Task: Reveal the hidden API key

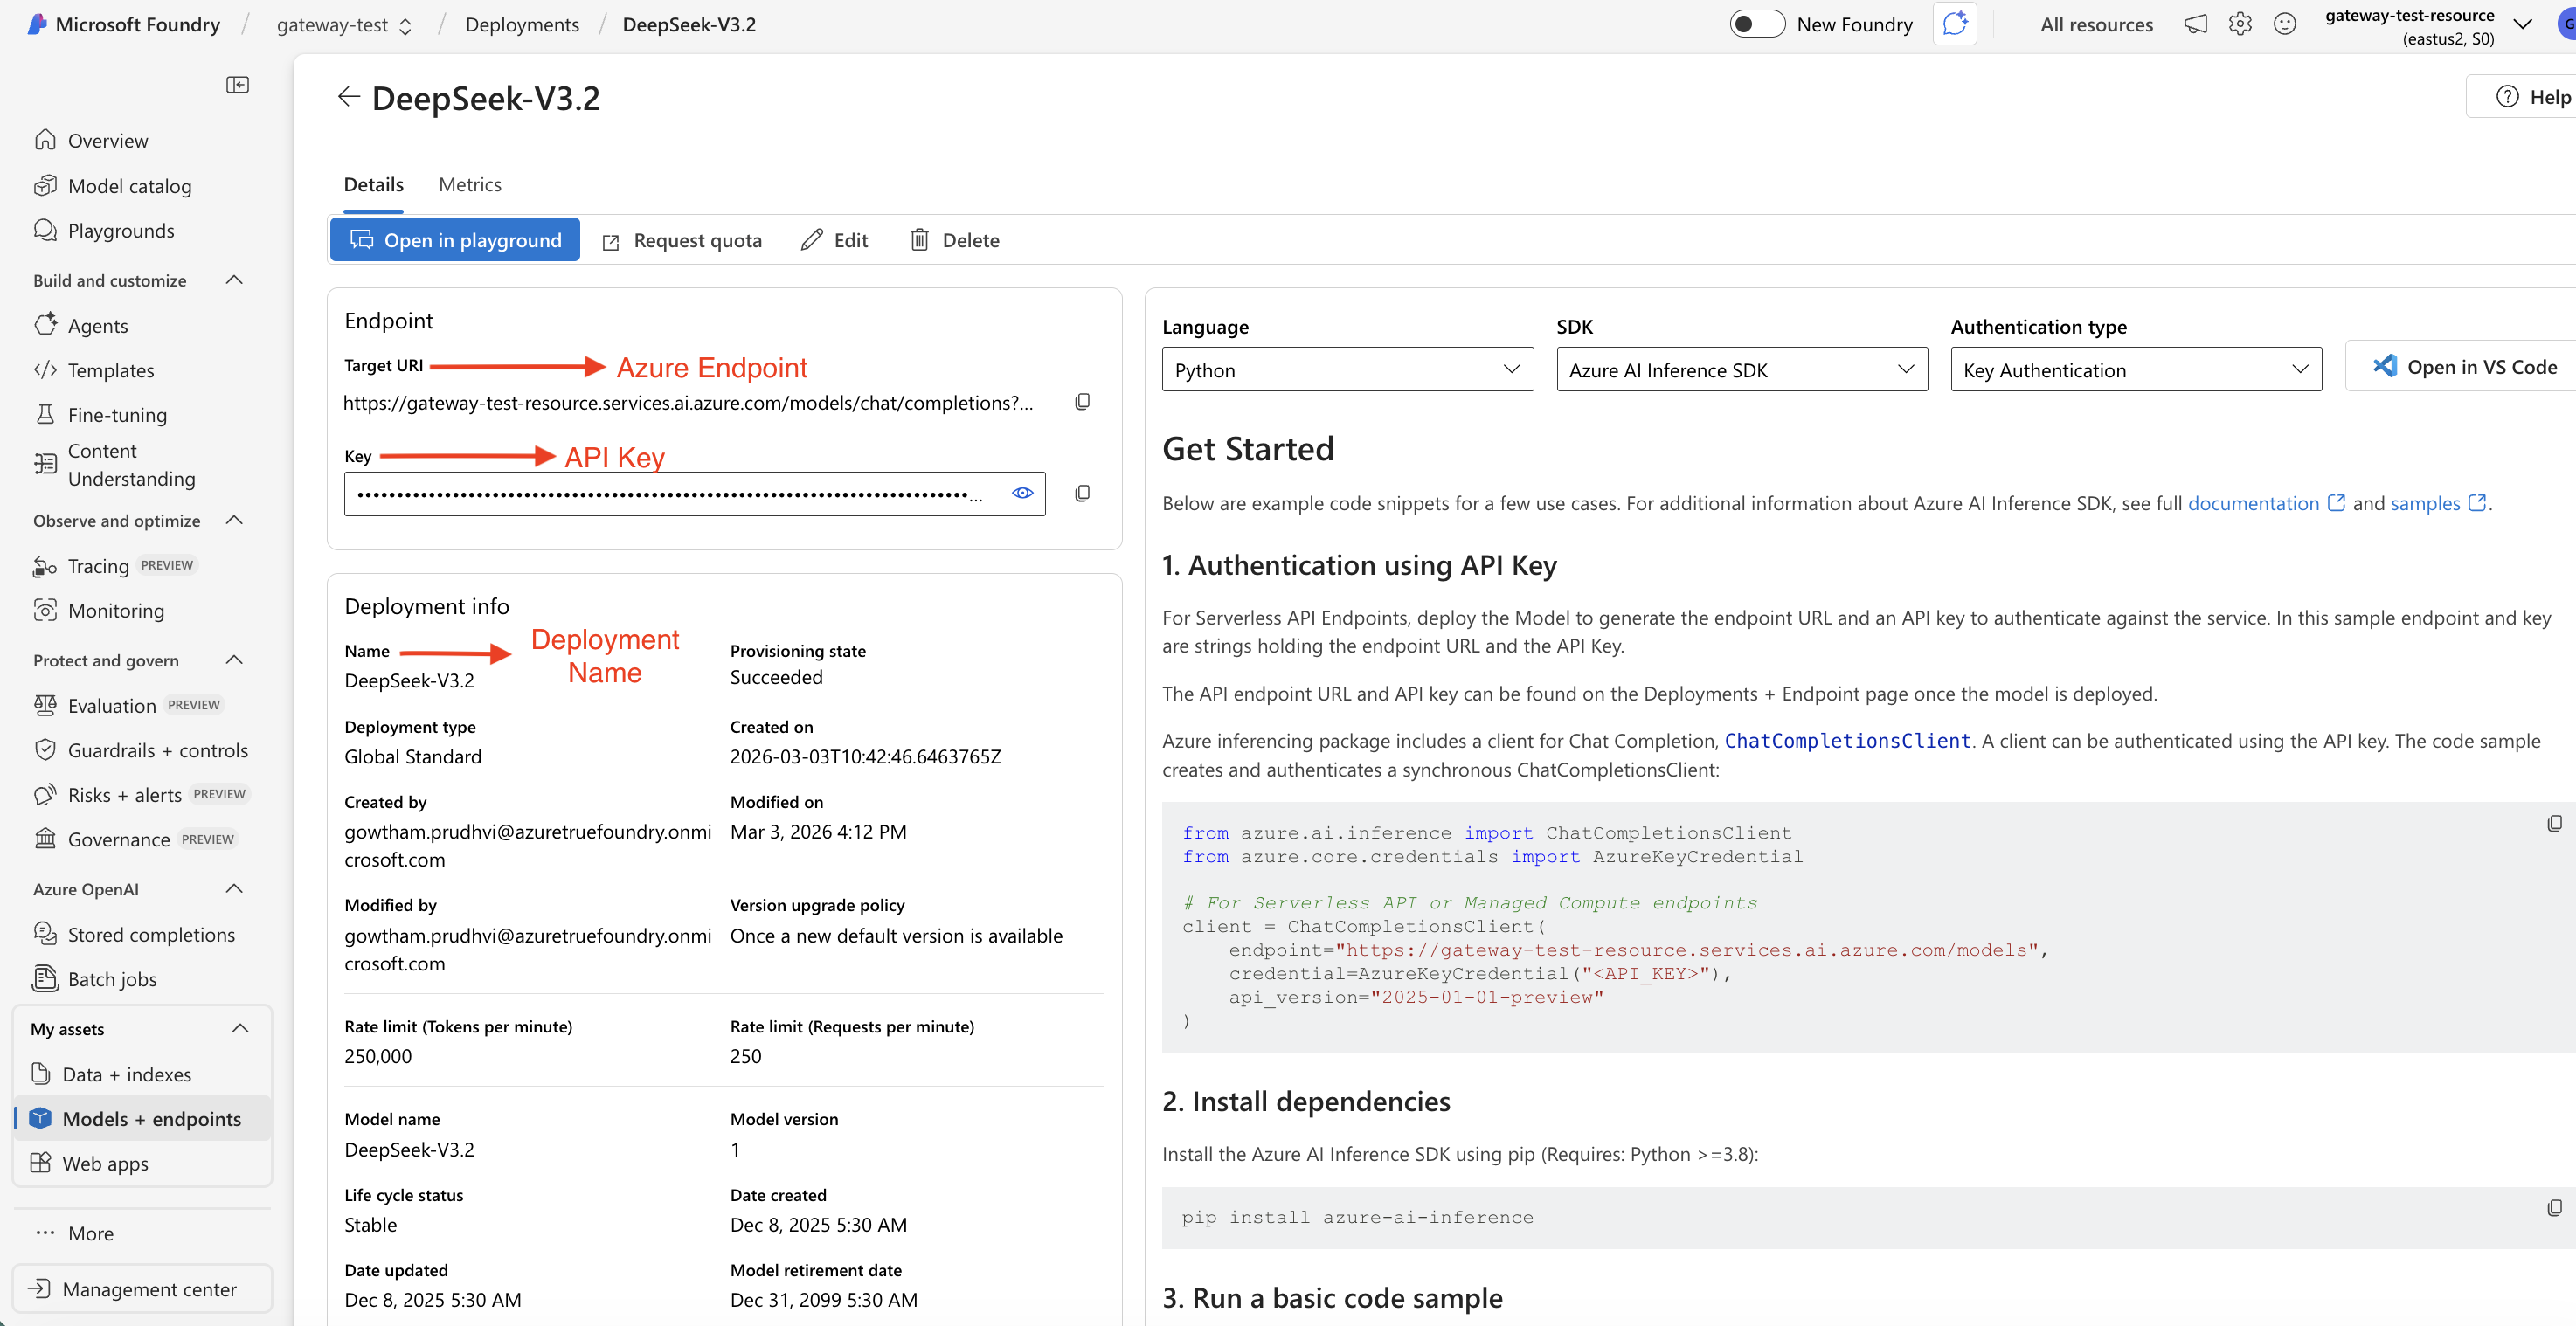Action: (1022, 493)
